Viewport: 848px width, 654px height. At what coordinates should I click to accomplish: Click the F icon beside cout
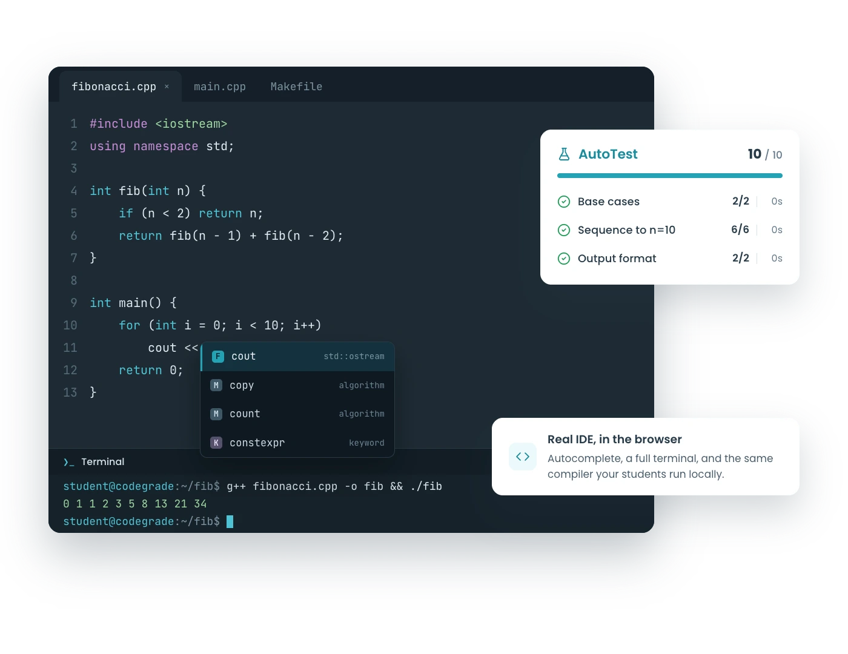(218, 357)
